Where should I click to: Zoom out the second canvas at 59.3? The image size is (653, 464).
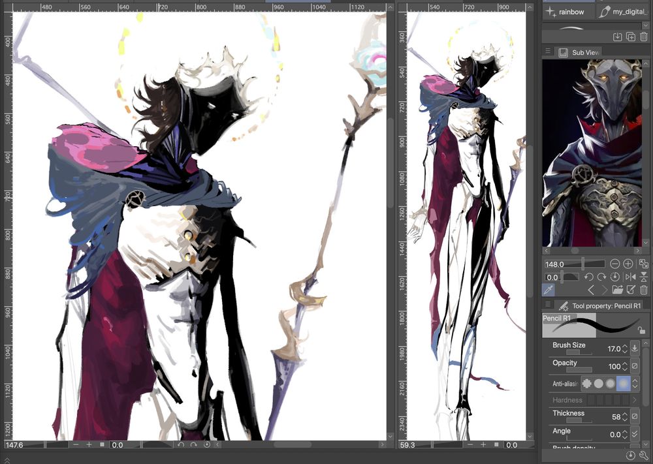[470, 445]
